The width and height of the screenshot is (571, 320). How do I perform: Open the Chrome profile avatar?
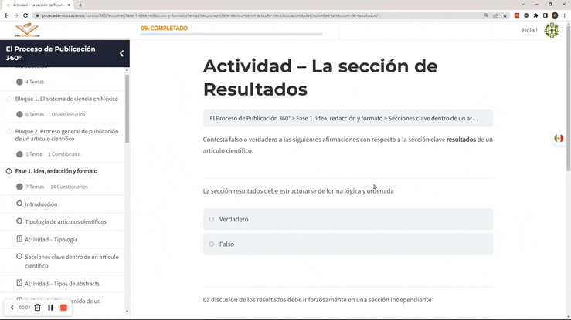[555, 15]
